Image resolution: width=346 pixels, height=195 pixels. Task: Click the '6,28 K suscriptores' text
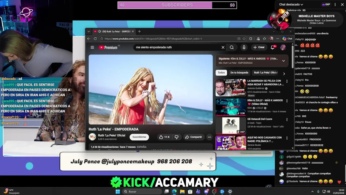click(x=107, y=139)
